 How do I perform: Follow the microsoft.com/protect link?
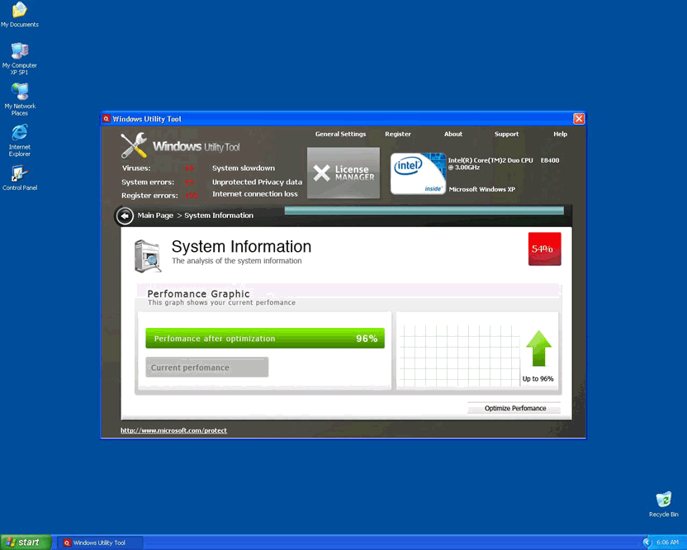click(x=173, y=430)
